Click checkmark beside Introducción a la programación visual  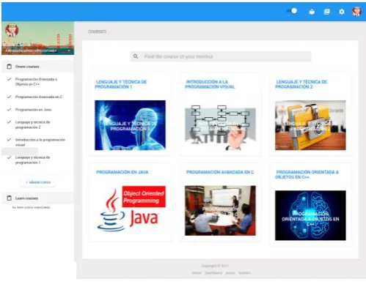pyautogui.click(x=9, y=140)
